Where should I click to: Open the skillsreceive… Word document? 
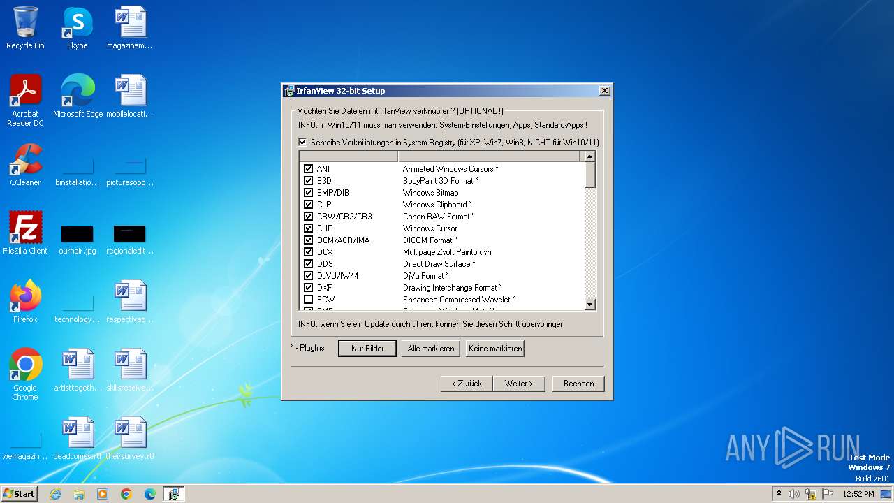tap(130, 370)
